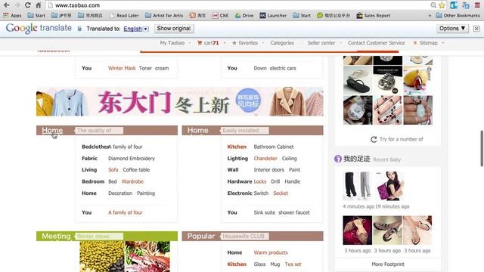Open the woman with purple bag thumbnail
The image size is (484, 272).
(389, 186)
